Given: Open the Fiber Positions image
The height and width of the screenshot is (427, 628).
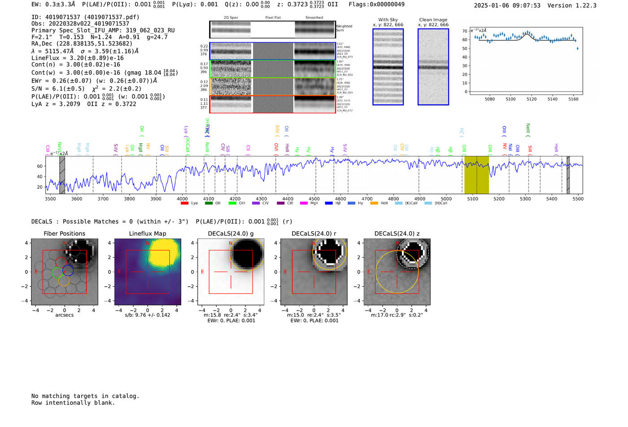Looking at the screenshot, I should 65,272.
